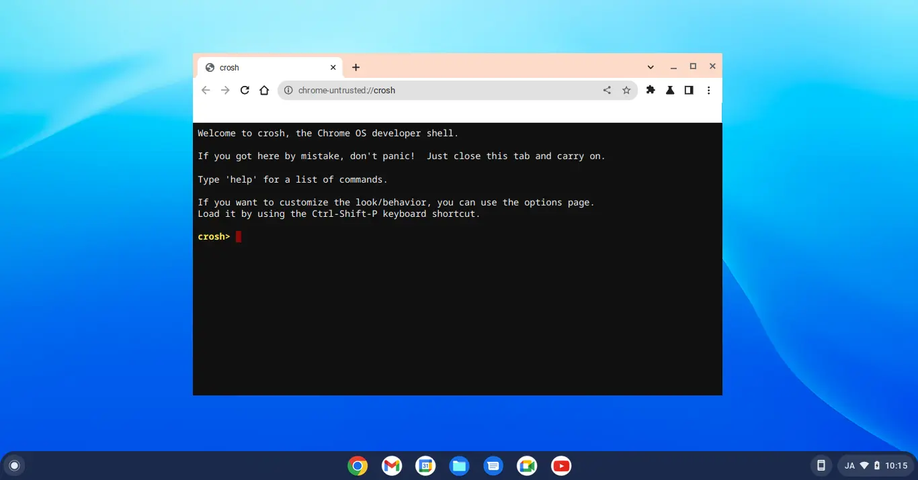The image size is (918, 480).
Task: Bookmark the page with the star icon
Action: (x=626, y=90)
